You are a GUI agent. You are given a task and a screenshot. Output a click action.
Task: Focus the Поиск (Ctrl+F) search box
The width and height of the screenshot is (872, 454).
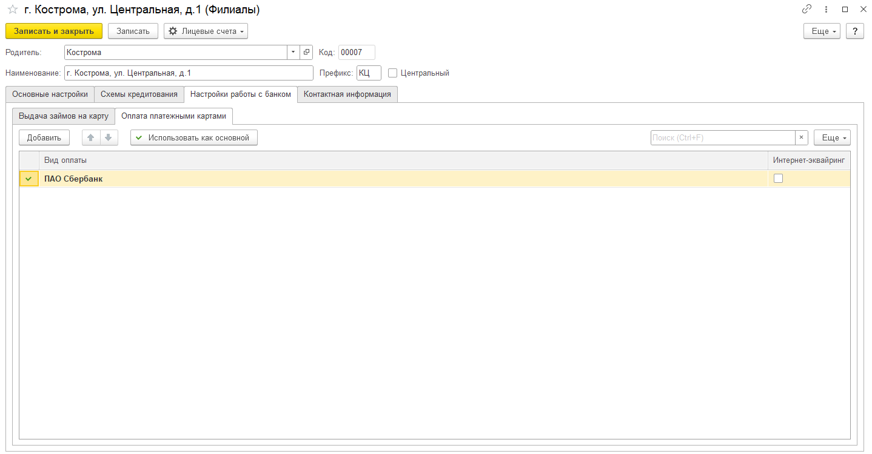tap(723, 137)
